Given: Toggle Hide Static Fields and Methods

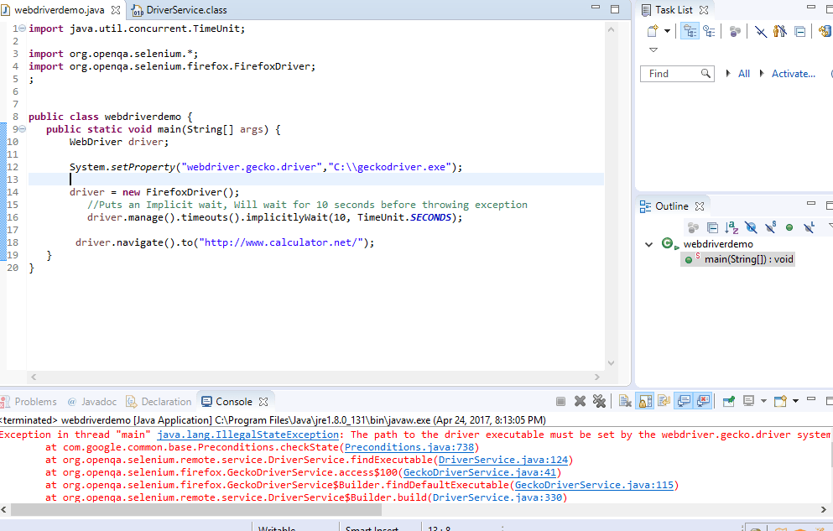Looking at the screenshot, I should pos(770,228).
